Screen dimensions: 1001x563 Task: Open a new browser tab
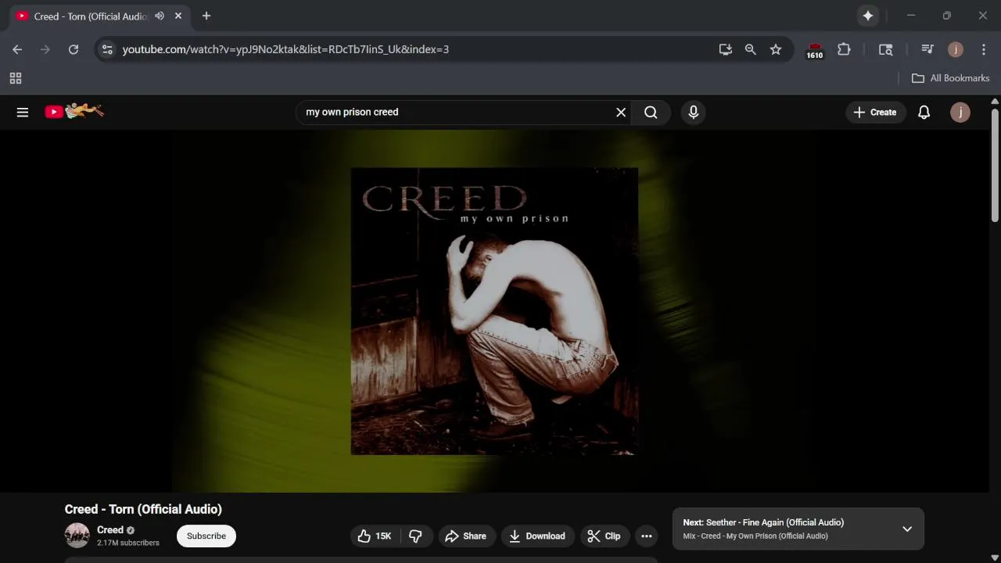pyautogui.click(x=206, y=16)
